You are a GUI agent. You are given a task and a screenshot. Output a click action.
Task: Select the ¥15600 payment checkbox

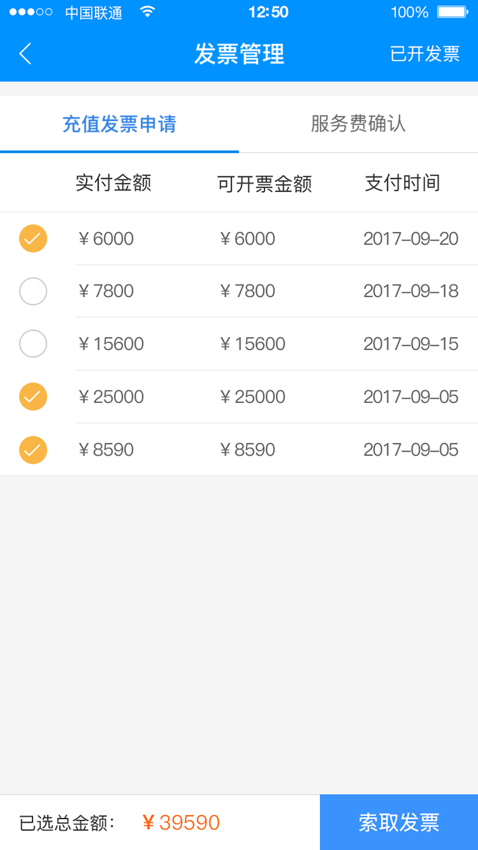point(33,344)
